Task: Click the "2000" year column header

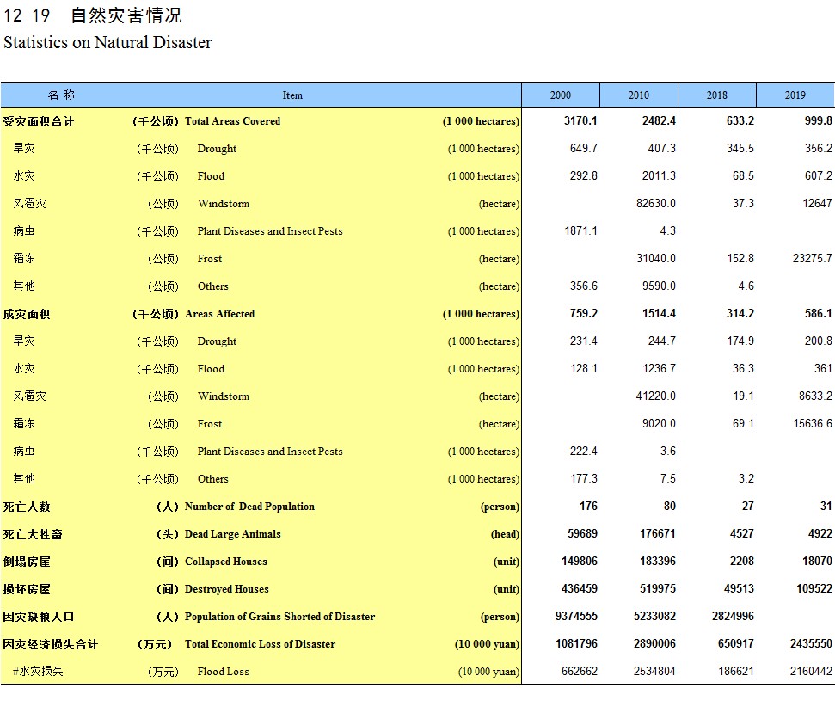Action: (x=560, y=95)
